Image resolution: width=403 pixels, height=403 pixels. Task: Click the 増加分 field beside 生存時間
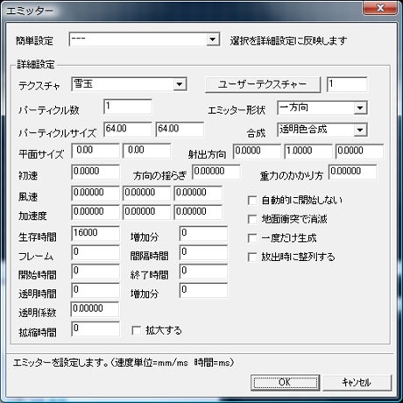click(203, 233)
